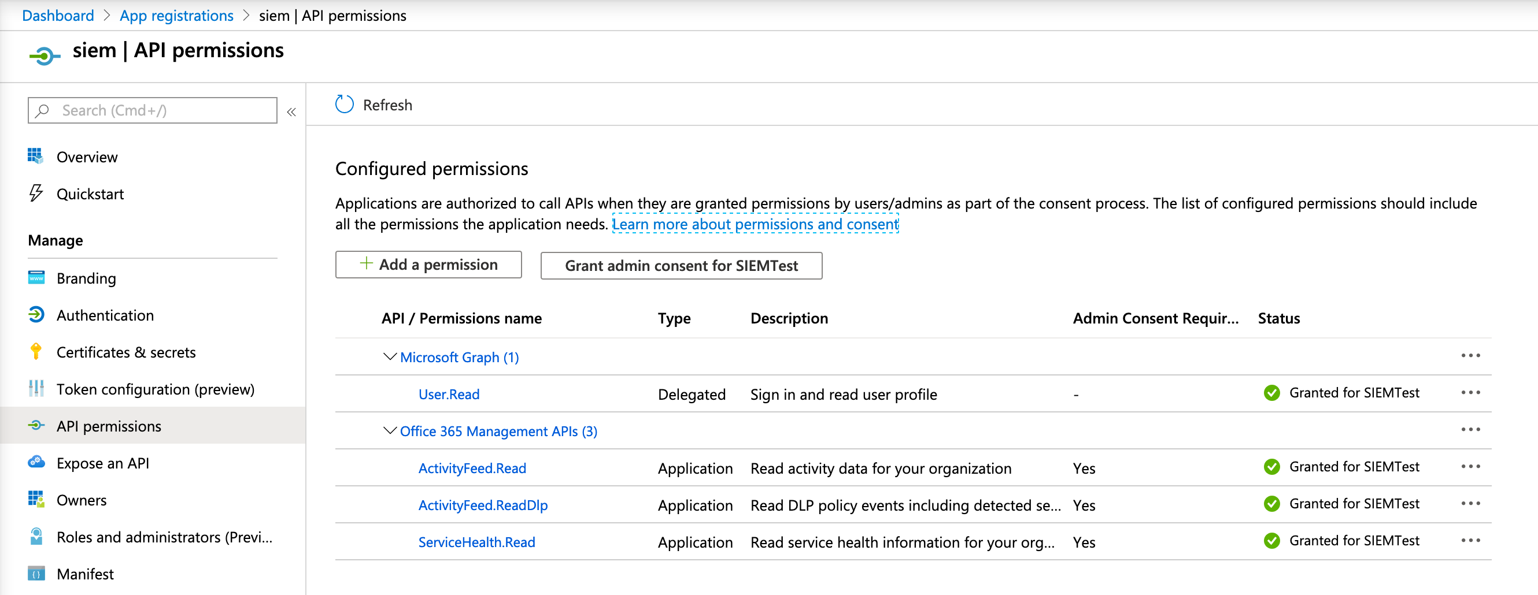Open the ellipsis menu for User.Read
This screenshot has width=1538, height=595.
[1471, 393]
